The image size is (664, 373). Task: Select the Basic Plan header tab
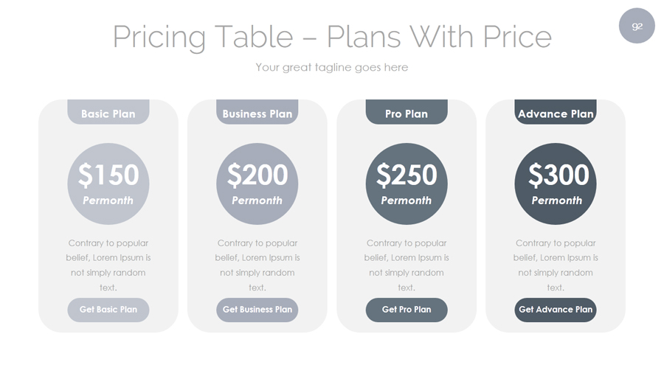click(108, 113)
